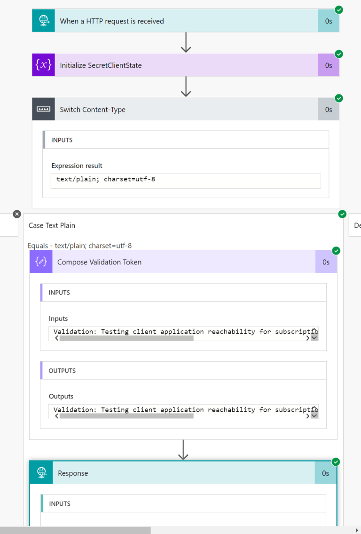
Task: Dismiss Case Text Plain via the X button
Action: tap(17, 214)
